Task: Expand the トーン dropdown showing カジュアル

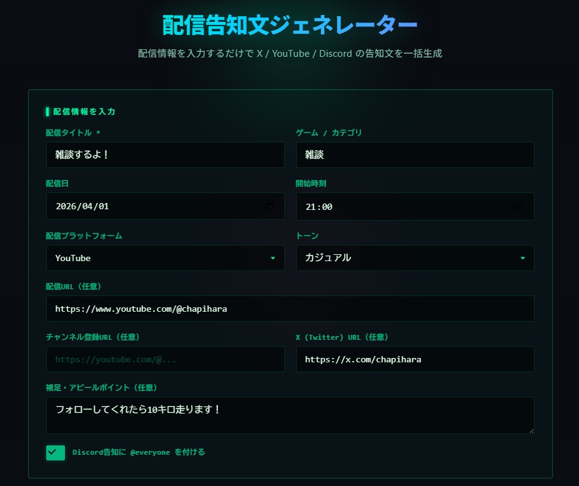Action: tap(415, 258)
